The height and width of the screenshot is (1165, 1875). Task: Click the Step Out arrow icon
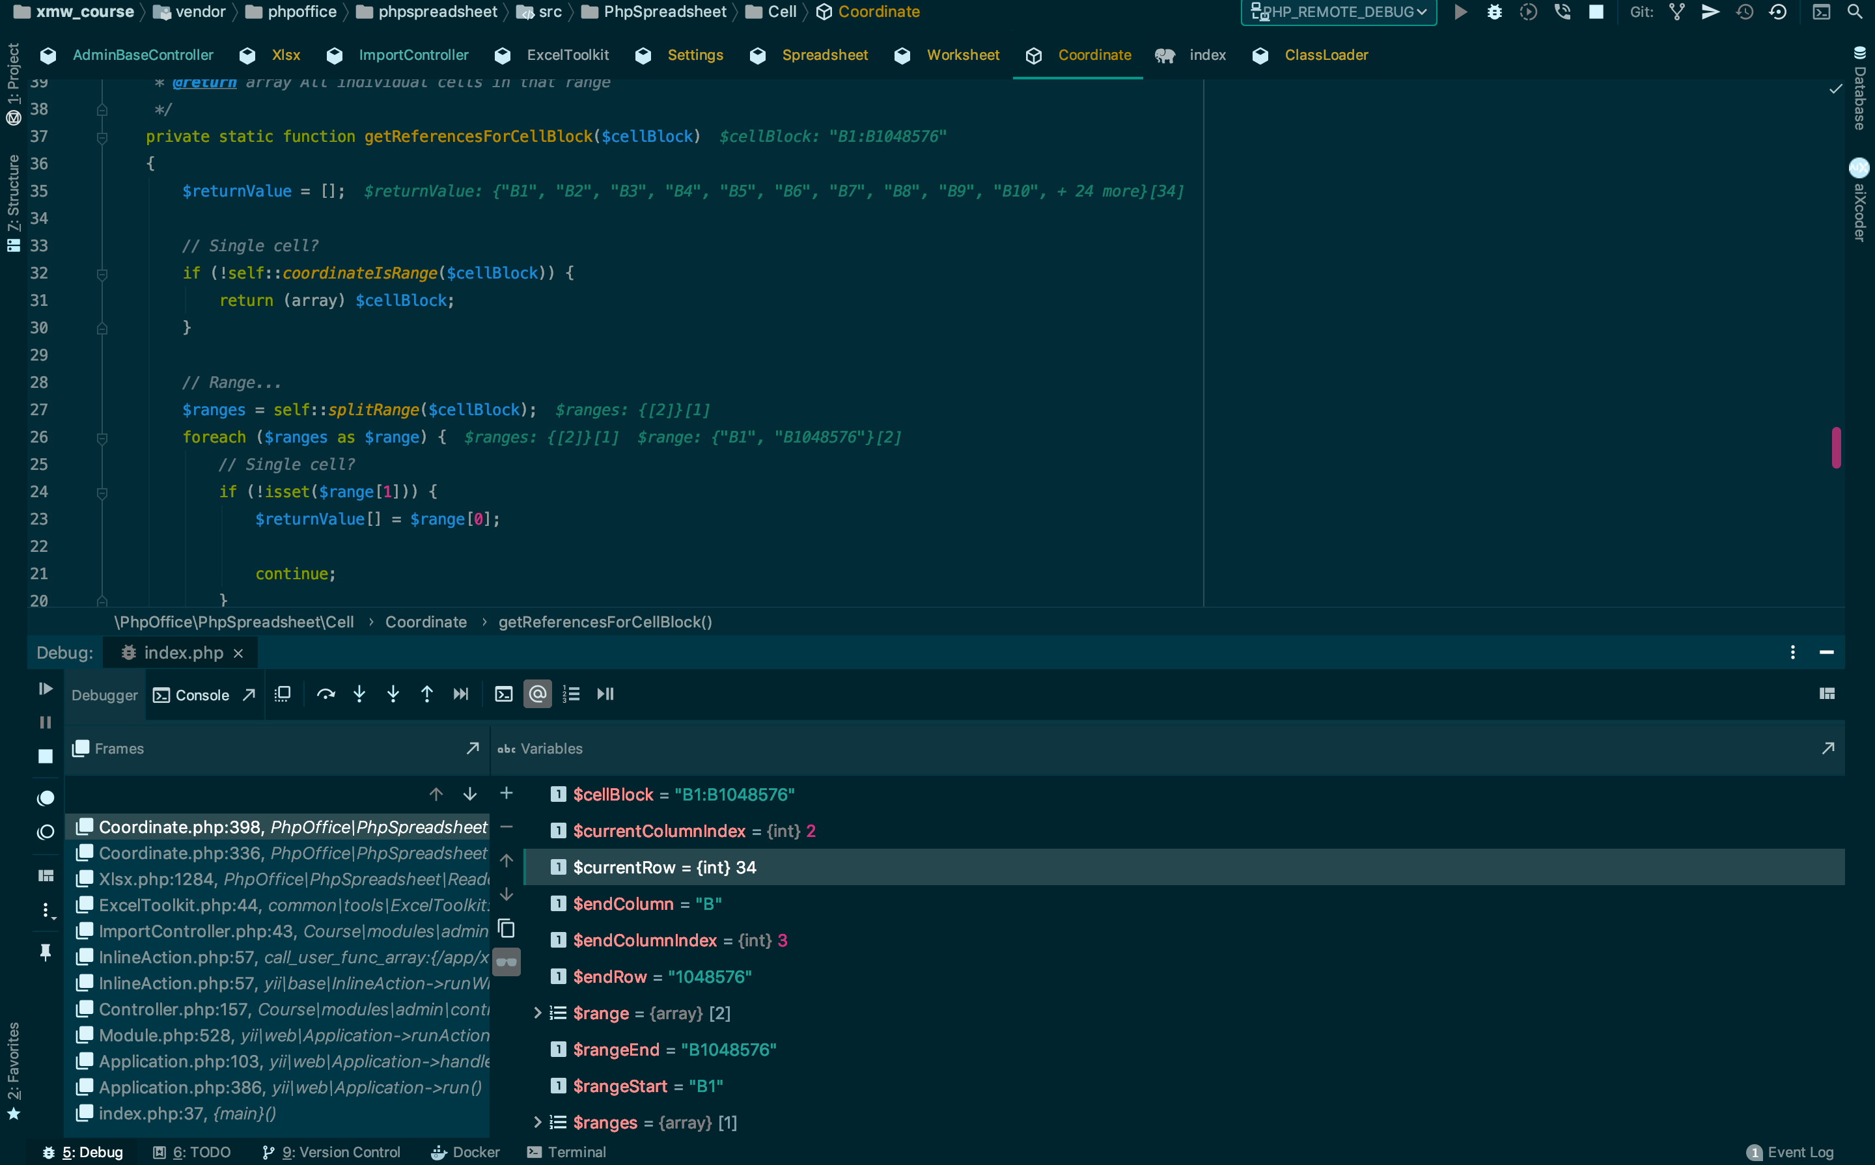(427, 694)
